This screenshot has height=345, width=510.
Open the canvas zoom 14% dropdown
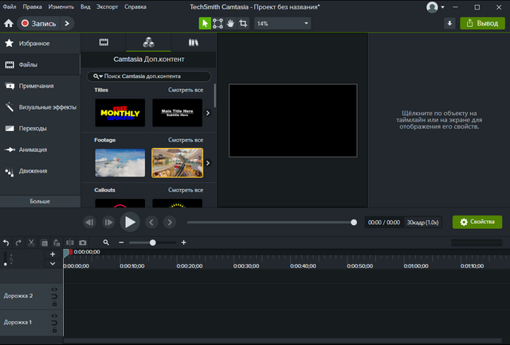pos(283,23)
